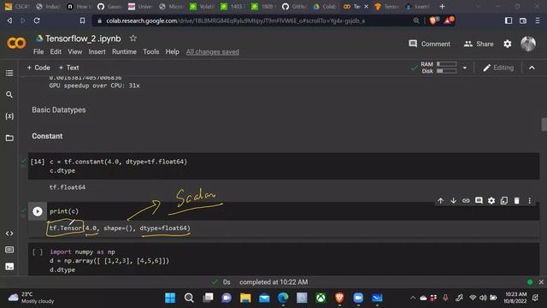The image size is (547, 308).
Task: Open the RAM/Disk runtime dropdown arrow
Action: coord(464,68)
